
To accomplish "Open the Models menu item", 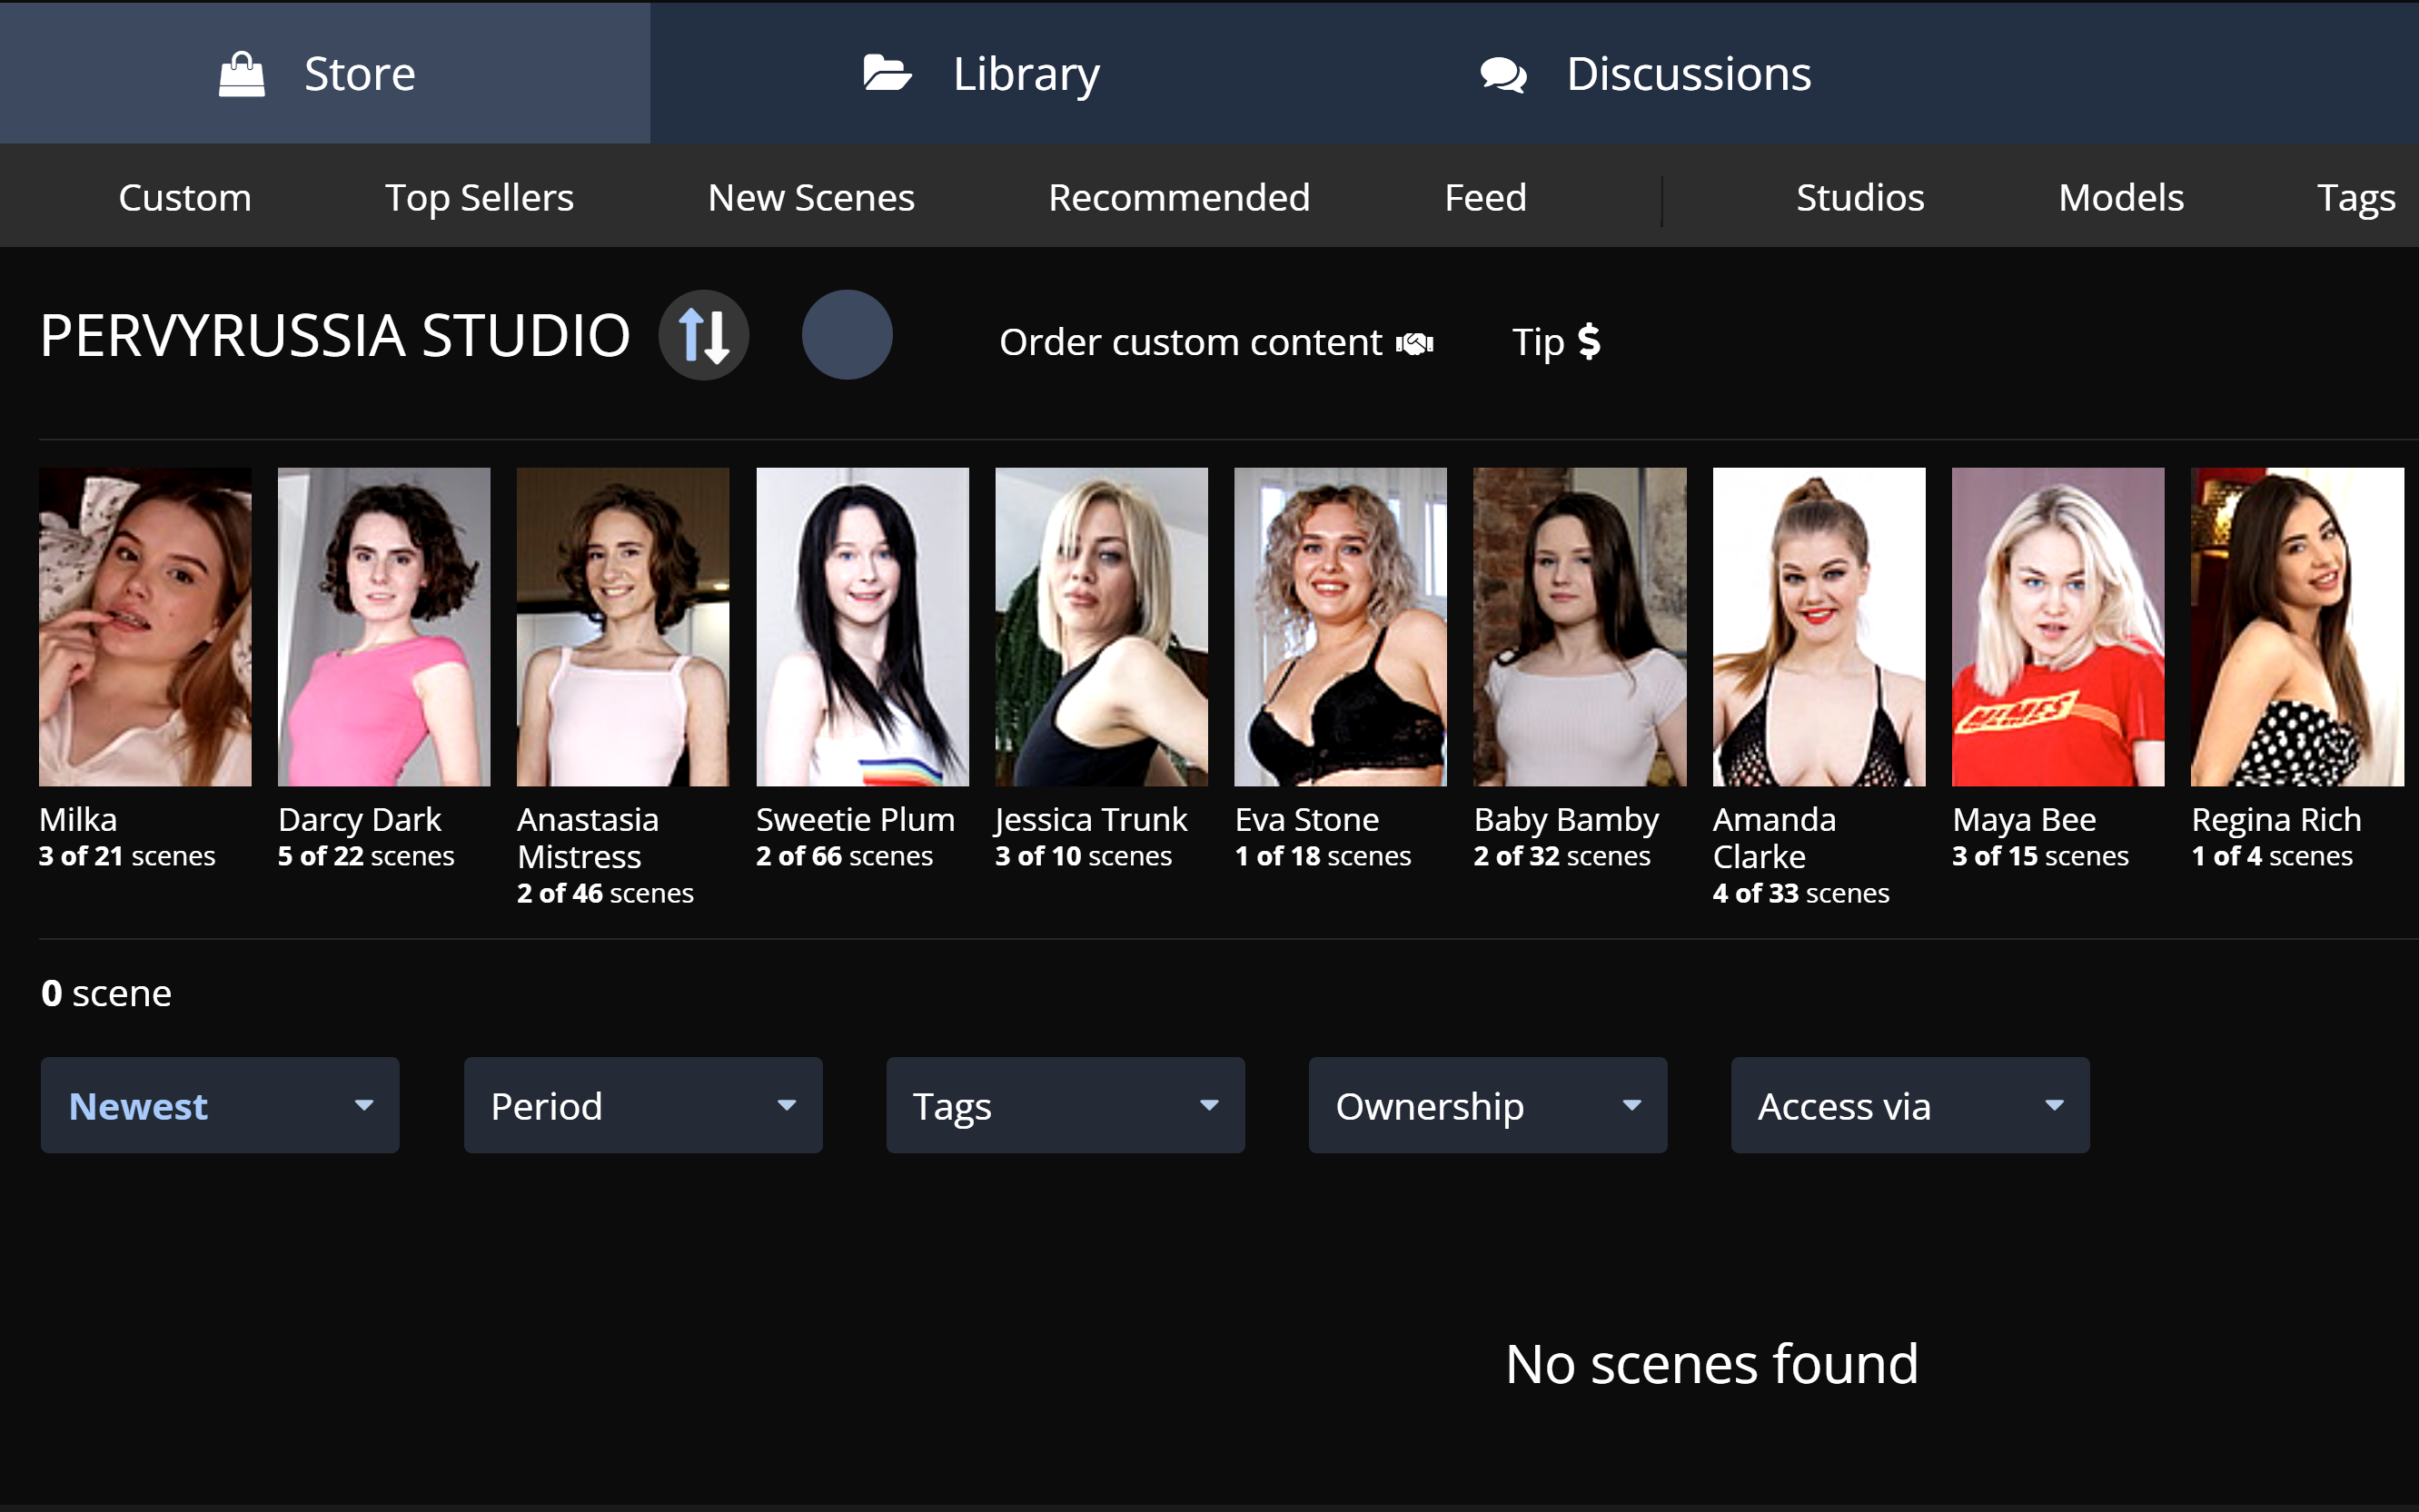I will (2120, 197).
